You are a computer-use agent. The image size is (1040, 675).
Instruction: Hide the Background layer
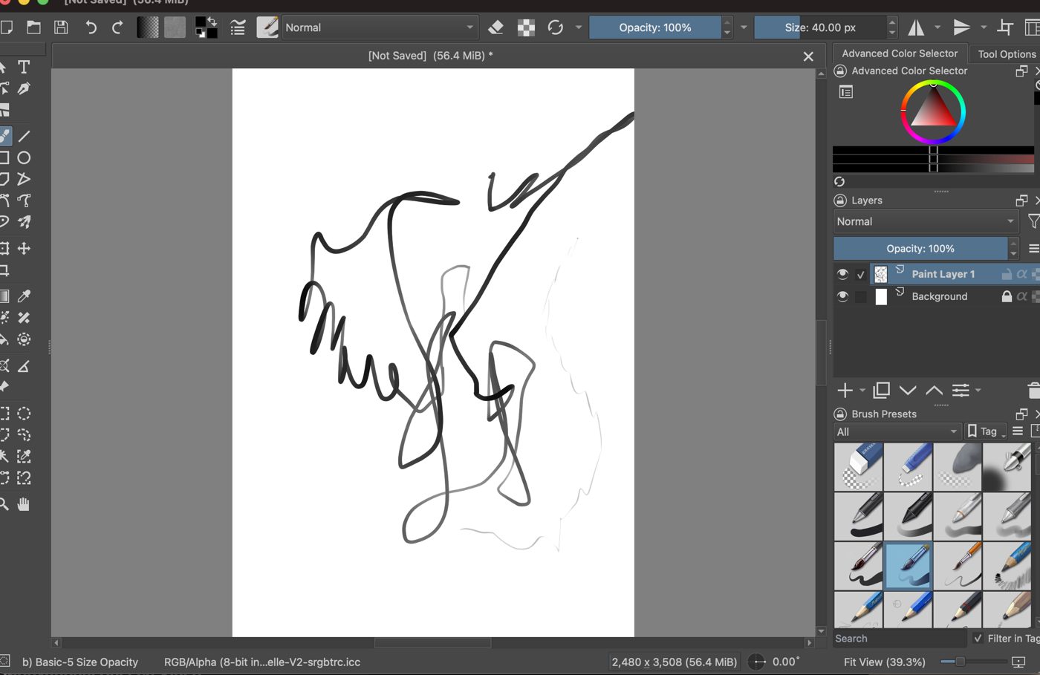842,296
